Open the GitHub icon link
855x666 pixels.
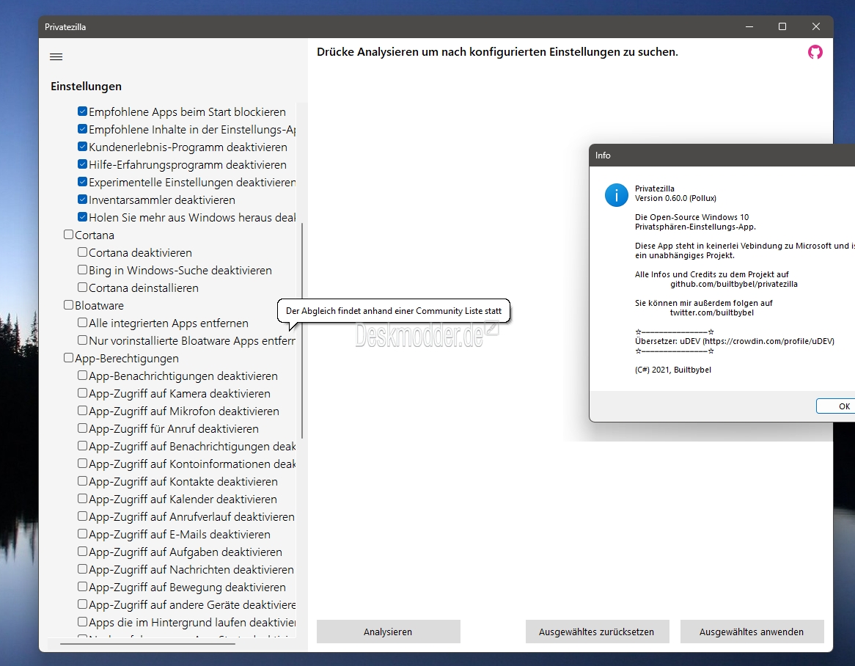click(x=815, y=52)
